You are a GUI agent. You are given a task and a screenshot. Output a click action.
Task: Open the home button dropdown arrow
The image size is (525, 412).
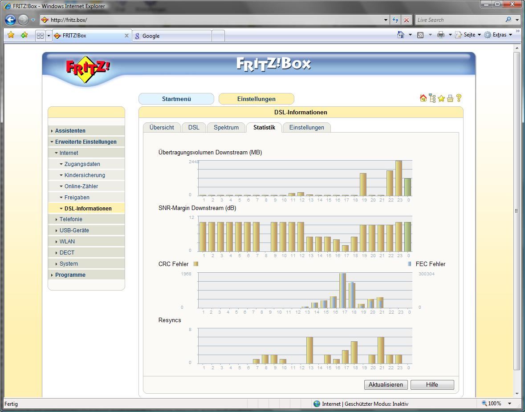coord(410,35)
